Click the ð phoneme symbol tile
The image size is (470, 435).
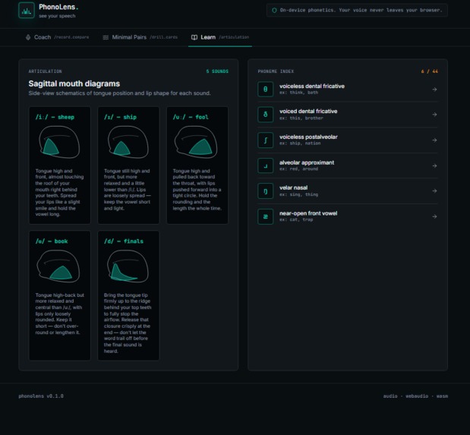pyautogui.click(x=265, y=115)
